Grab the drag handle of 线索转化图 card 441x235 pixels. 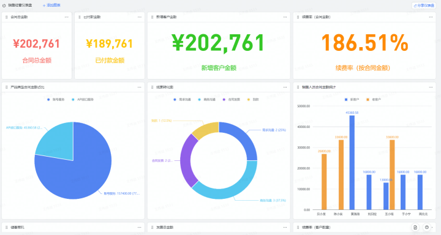pyautogui.click(x=152, y=88)
